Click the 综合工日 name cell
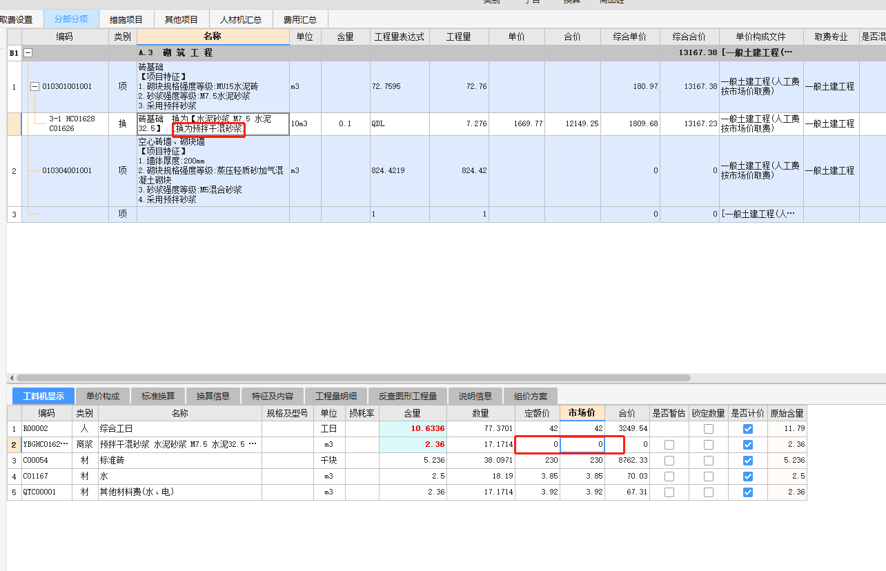 click(x=179, y=429)
